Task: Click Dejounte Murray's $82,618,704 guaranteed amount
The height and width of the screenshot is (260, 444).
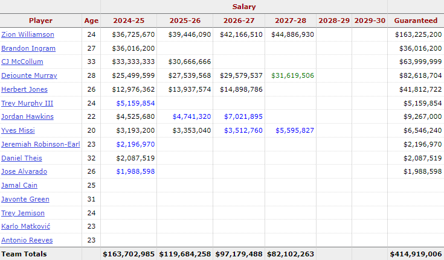Action: (420, 75)
